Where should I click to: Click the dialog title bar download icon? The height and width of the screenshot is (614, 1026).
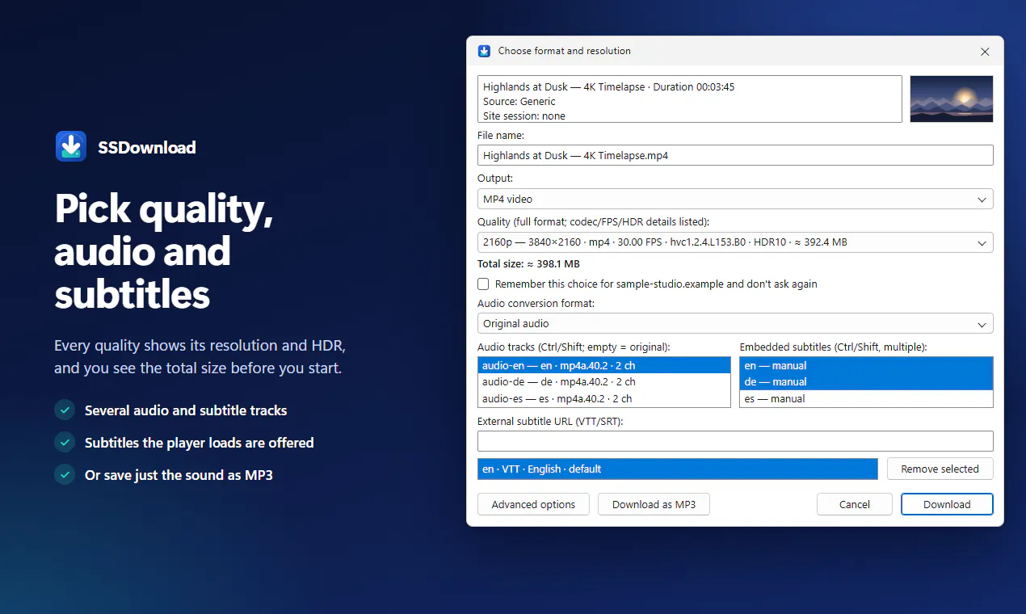484,51
